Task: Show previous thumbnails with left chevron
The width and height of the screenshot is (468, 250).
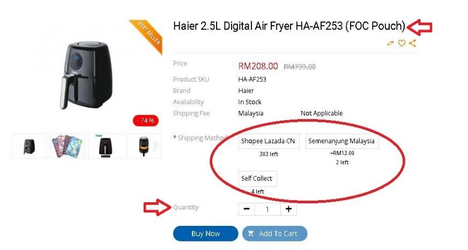Action: [x=19, y=146]
